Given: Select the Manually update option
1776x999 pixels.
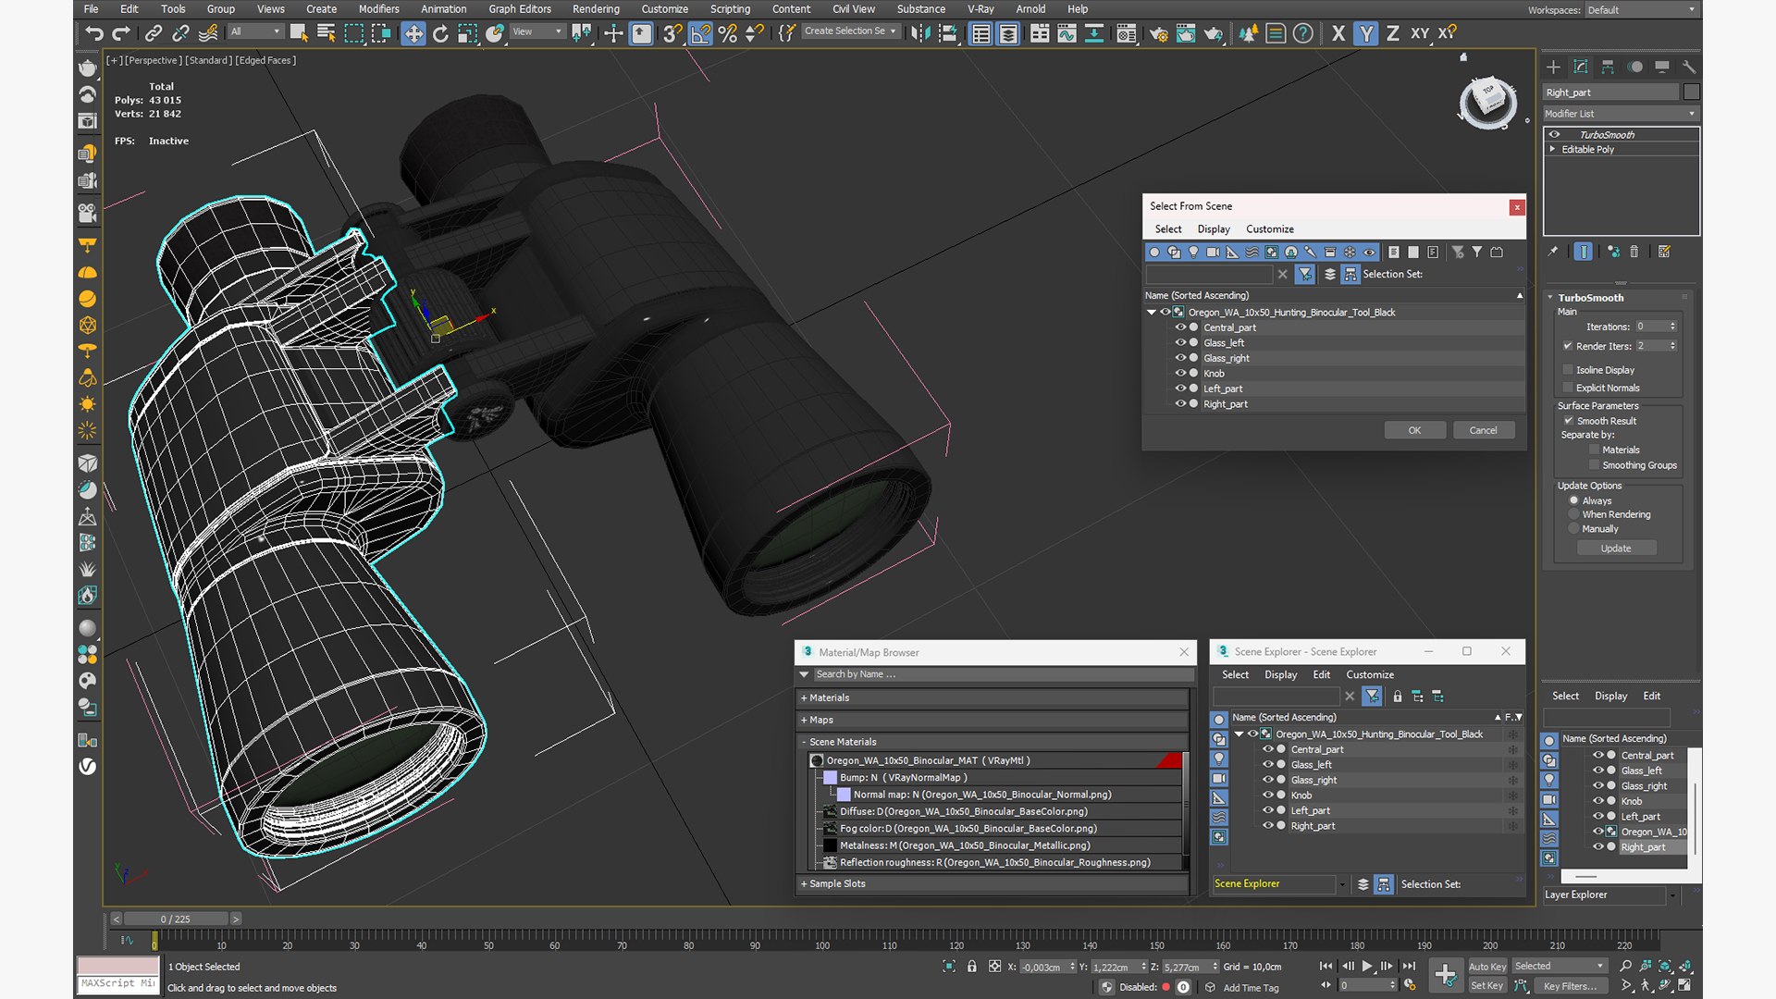Looking at the screenshot, I should click(x=1573, y=529).
